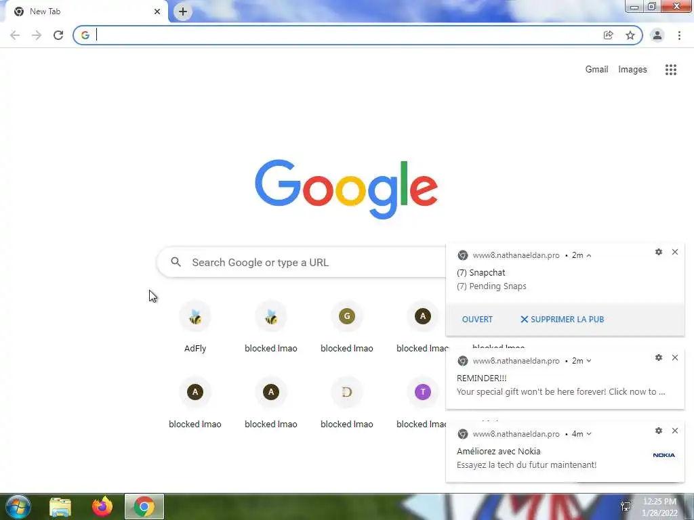Screen dimensions: 694x520
Task: Open the Images link
Action: click(x=632, y=70)
